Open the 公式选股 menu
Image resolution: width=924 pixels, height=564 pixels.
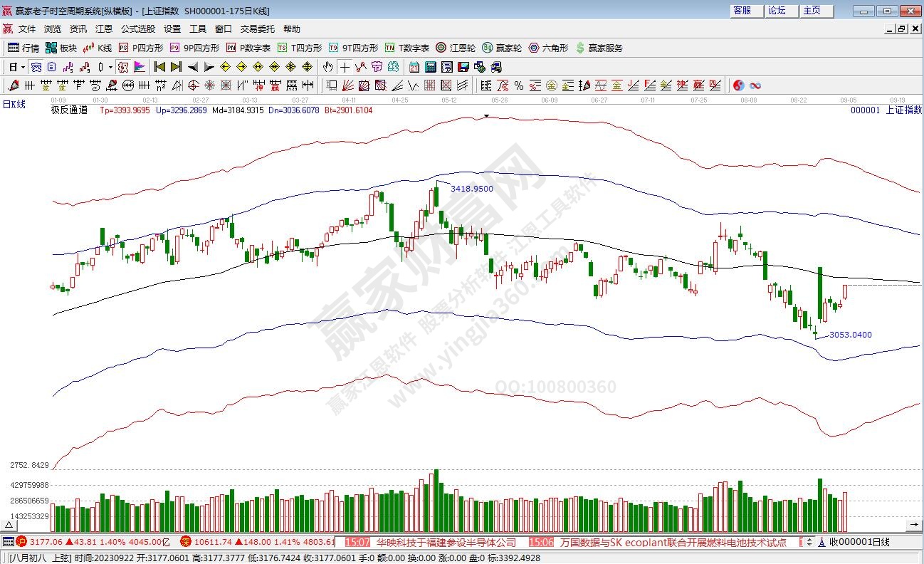pyautogui.click(x=137, y=29)
